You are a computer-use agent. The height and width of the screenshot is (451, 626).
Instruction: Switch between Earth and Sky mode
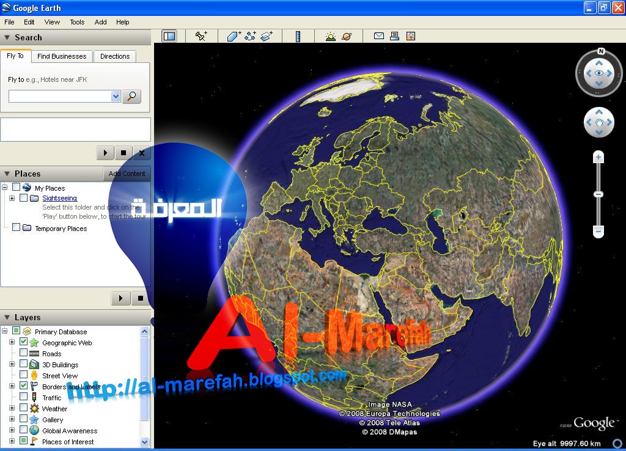point(347,36)
